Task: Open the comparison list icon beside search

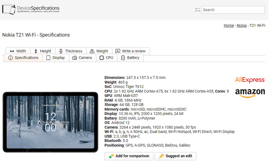Action: pos(198,10)
